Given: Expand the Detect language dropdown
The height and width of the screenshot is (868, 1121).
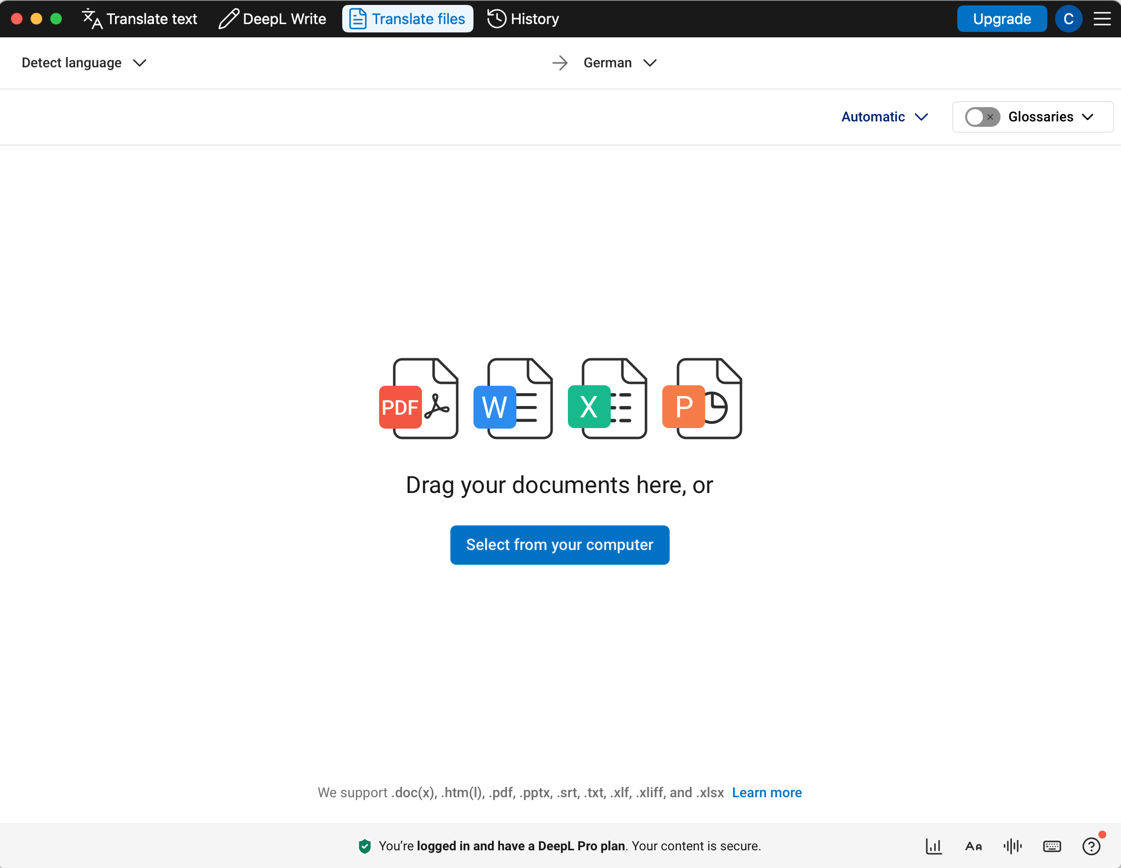Looking at the screenshot, I should (x=84, y=62).
